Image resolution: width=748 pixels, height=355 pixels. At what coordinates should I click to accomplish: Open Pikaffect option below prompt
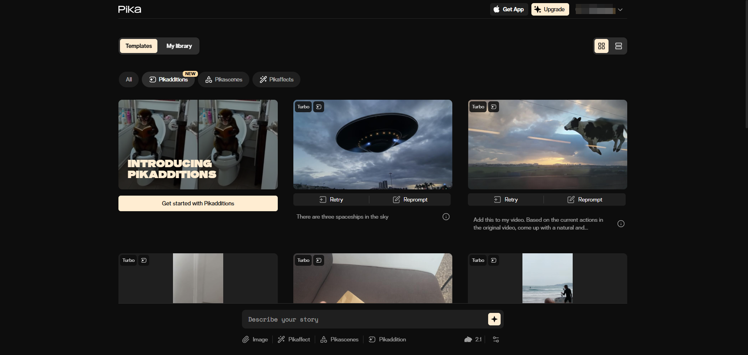(x=294, y=339)
